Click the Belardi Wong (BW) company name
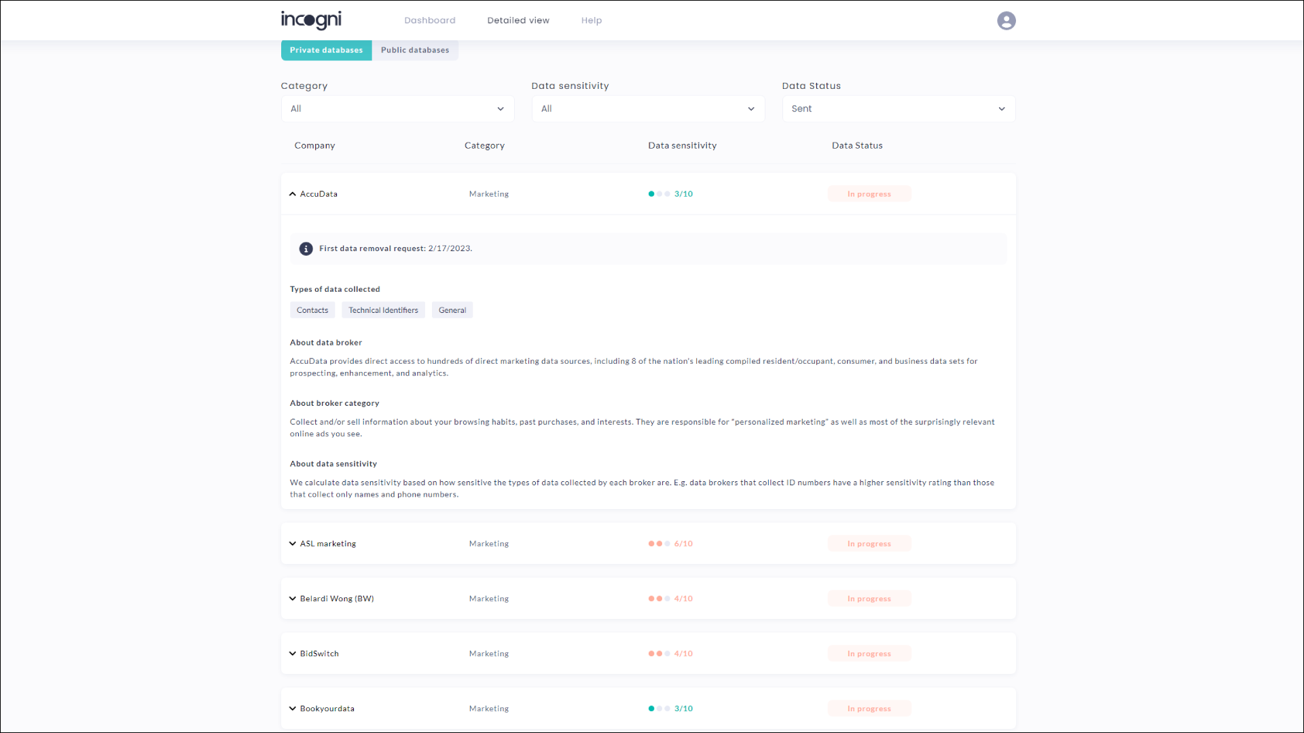The image size is (1304, 733). pos(337,599)
